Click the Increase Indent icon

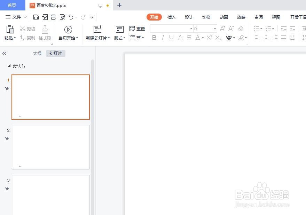(292, 29)
